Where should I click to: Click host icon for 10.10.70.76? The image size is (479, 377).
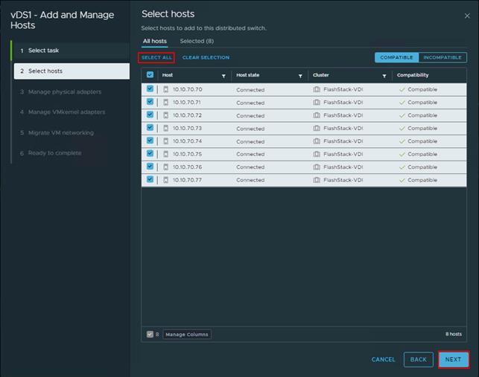pos(165,167)
